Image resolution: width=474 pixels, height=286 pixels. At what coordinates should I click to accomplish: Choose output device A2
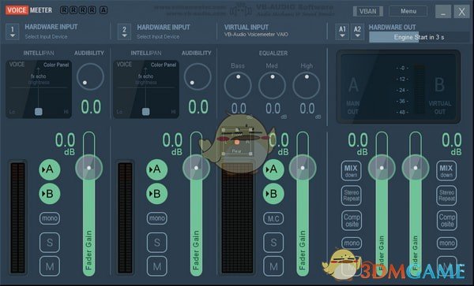357,32
